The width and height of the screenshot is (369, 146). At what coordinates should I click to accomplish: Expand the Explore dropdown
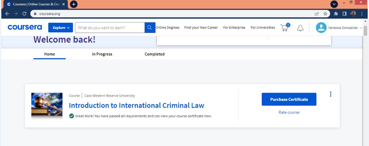coord(61,28)
